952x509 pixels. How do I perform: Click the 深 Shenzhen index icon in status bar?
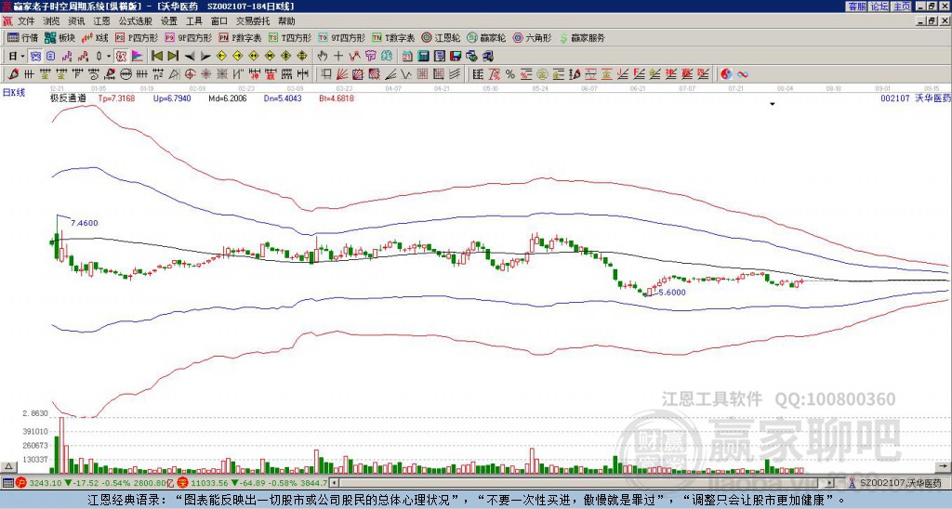pos(181,483)
